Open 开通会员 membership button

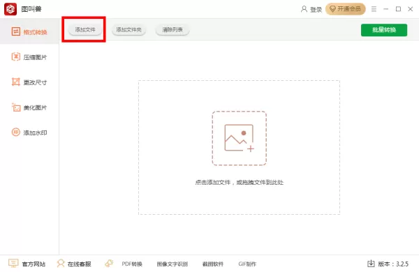point(345,9)
